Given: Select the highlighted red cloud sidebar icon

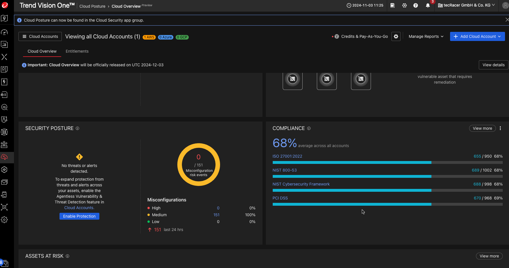Looking at the screenshot, I should [x=4, y=157].
